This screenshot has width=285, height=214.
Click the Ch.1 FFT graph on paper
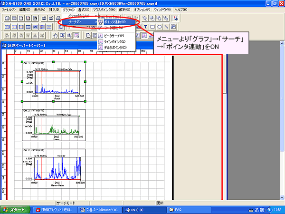pyautogui.click(x=54, y=81)
